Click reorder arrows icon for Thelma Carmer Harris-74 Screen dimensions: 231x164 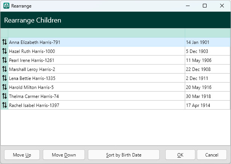[x=5, y=96]
